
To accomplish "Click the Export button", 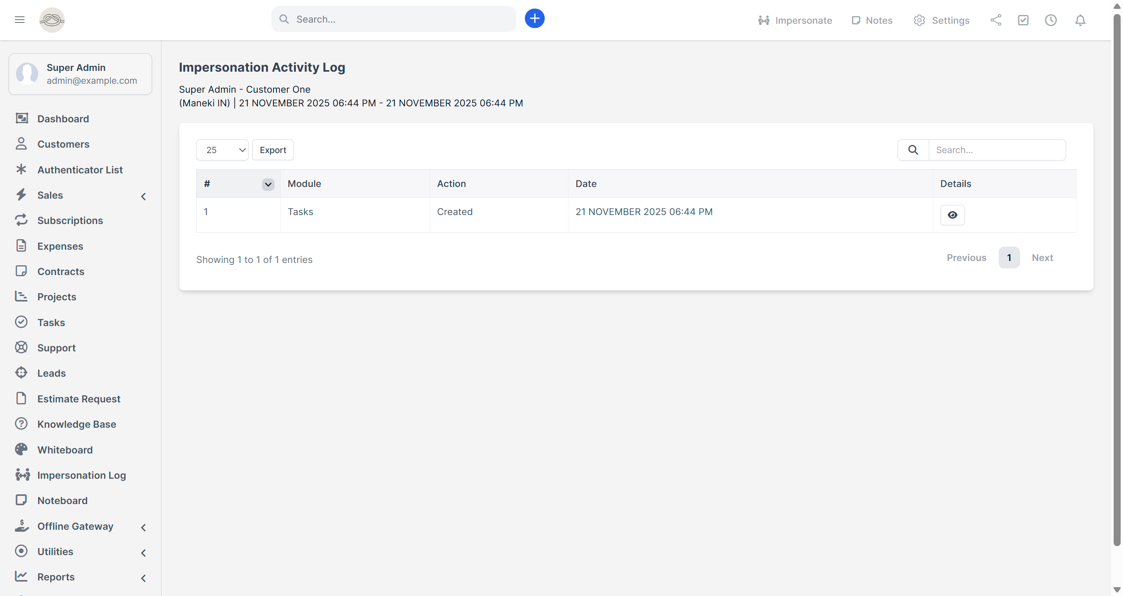I will coord(273,150).
